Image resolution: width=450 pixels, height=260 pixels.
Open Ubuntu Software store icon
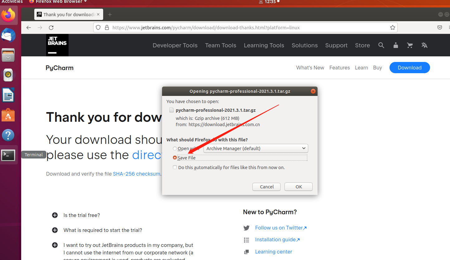coord(8,115)
